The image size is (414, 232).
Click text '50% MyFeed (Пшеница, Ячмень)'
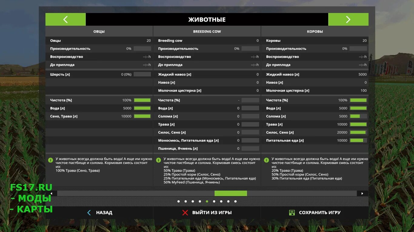tap(192, 182)
